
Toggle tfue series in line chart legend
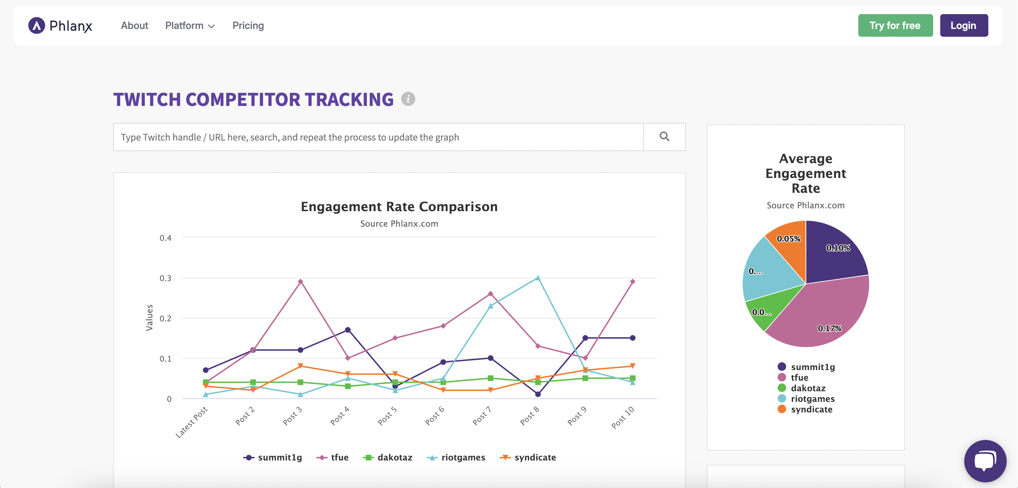pyautogui.click(x=332, y=457)
